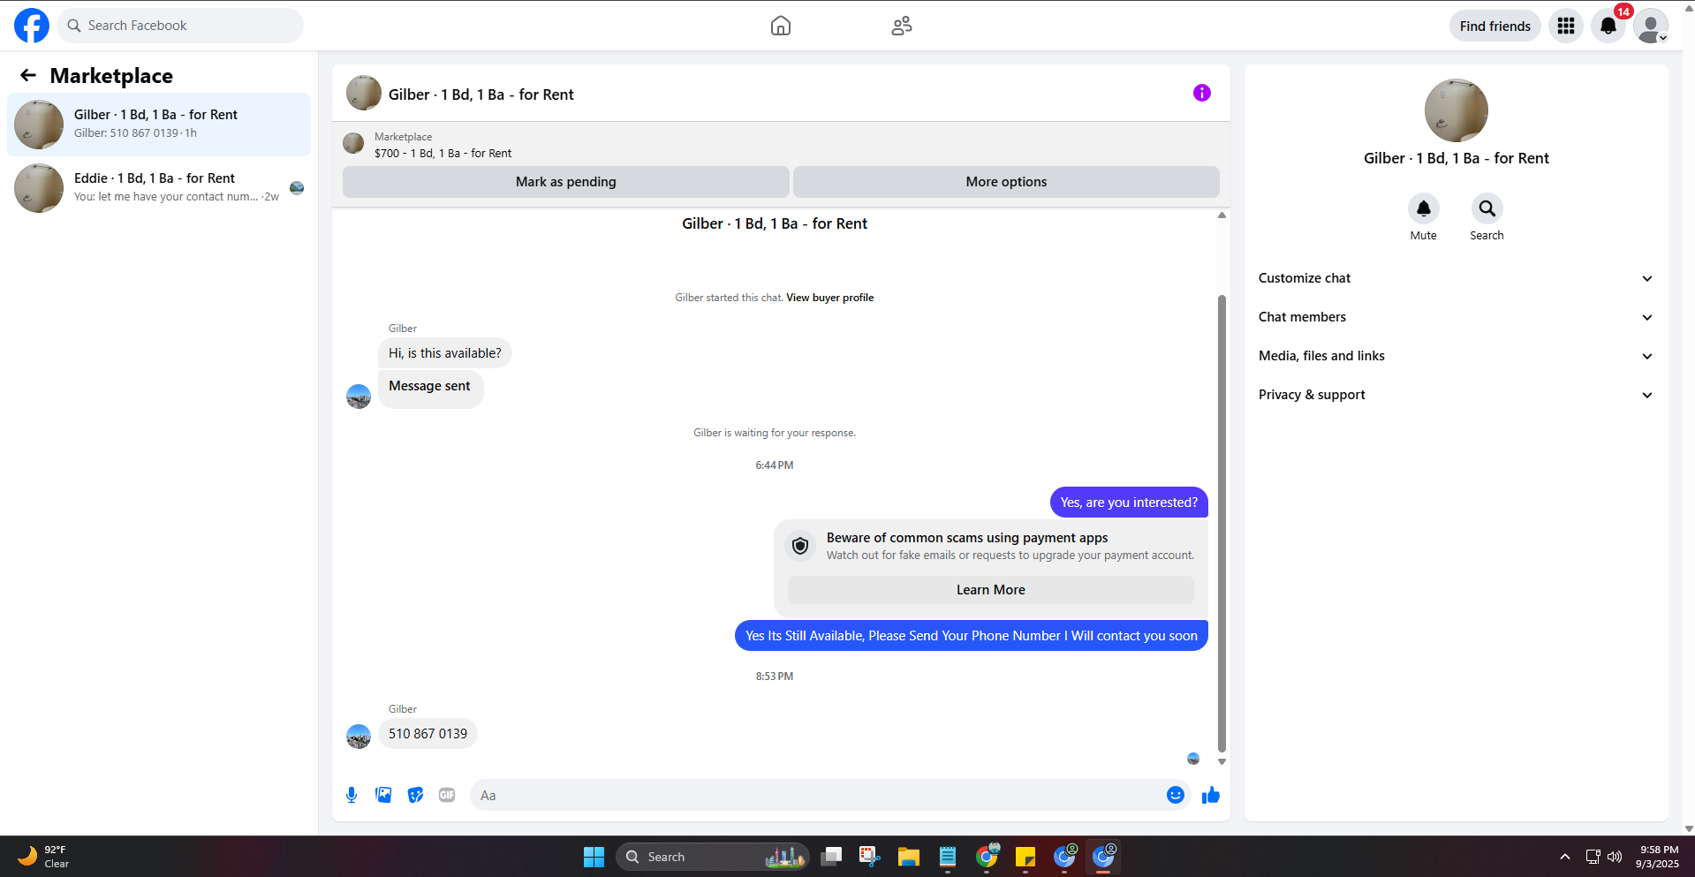1695x877 pixels.
Task: Click the 'Message sent' bubble
Action: click(430, 389)
